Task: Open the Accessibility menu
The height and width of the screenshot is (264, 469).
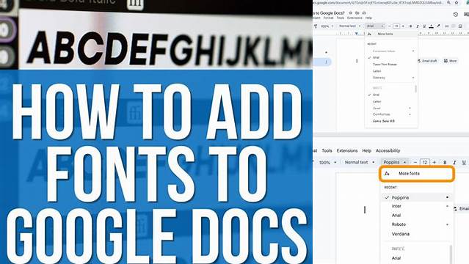Action: 388,150
